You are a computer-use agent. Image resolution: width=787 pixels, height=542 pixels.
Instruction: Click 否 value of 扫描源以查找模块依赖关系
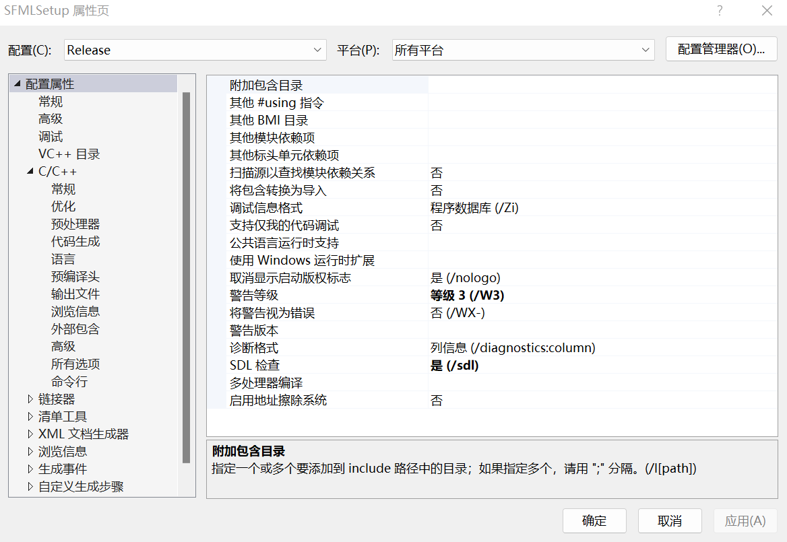point(437,173)
